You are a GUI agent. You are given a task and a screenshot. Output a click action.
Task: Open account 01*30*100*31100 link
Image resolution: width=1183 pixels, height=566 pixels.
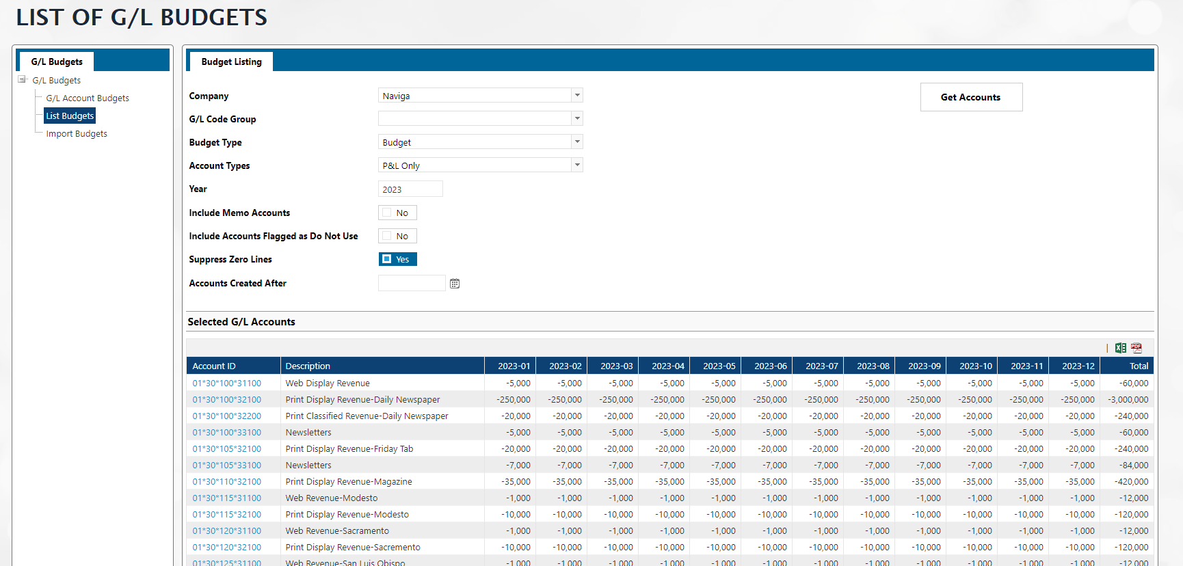[x=226, y=383]
